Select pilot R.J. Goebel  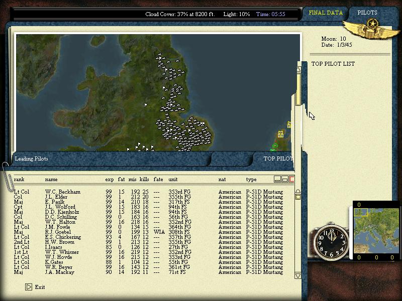pos(58,232)
